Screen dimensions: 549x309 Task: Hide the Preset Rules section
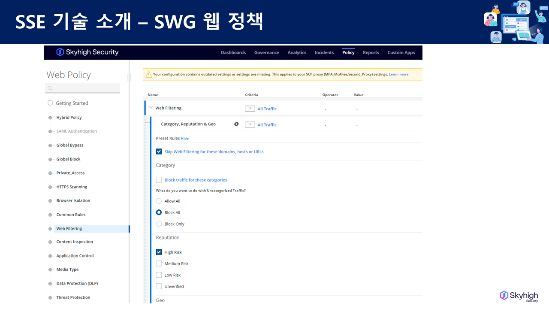click(184, 139)
